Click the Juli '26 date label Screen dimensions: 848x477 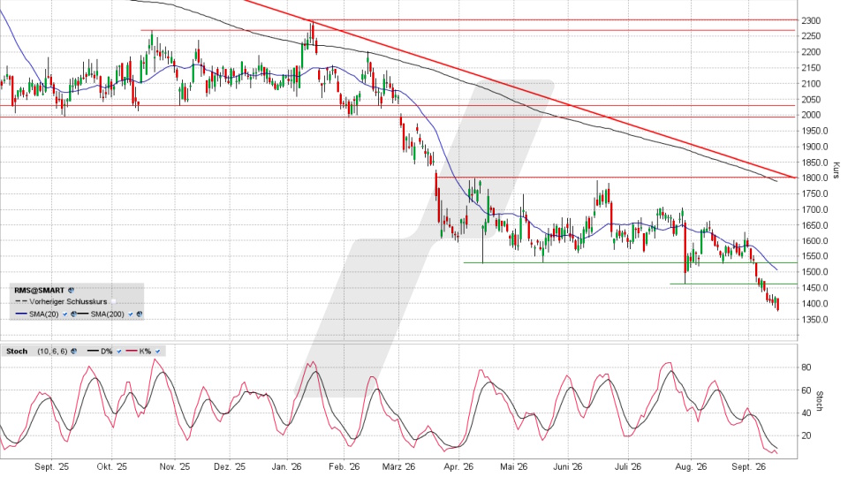coord(628,466)
